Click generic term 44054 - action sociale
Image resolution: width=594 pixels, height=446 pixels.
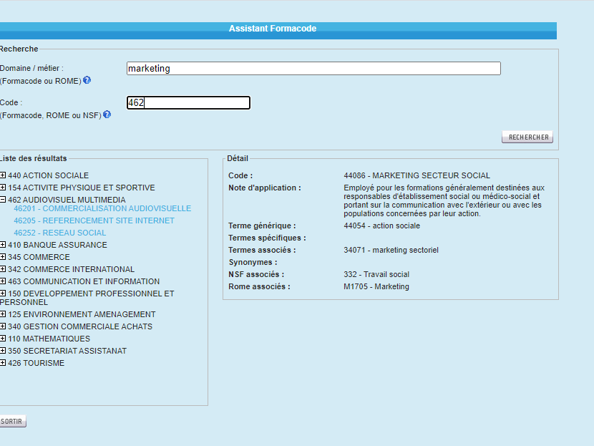click(x=382, y=226)
